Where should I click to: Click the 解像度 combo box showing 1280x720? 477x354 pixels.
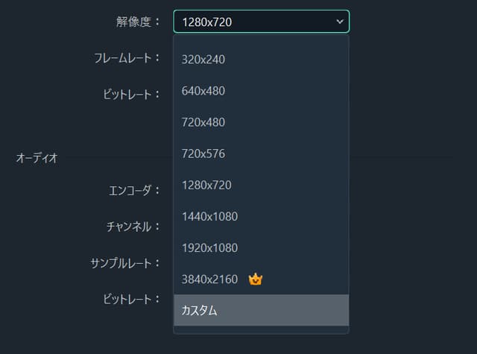tap(262, 22)
